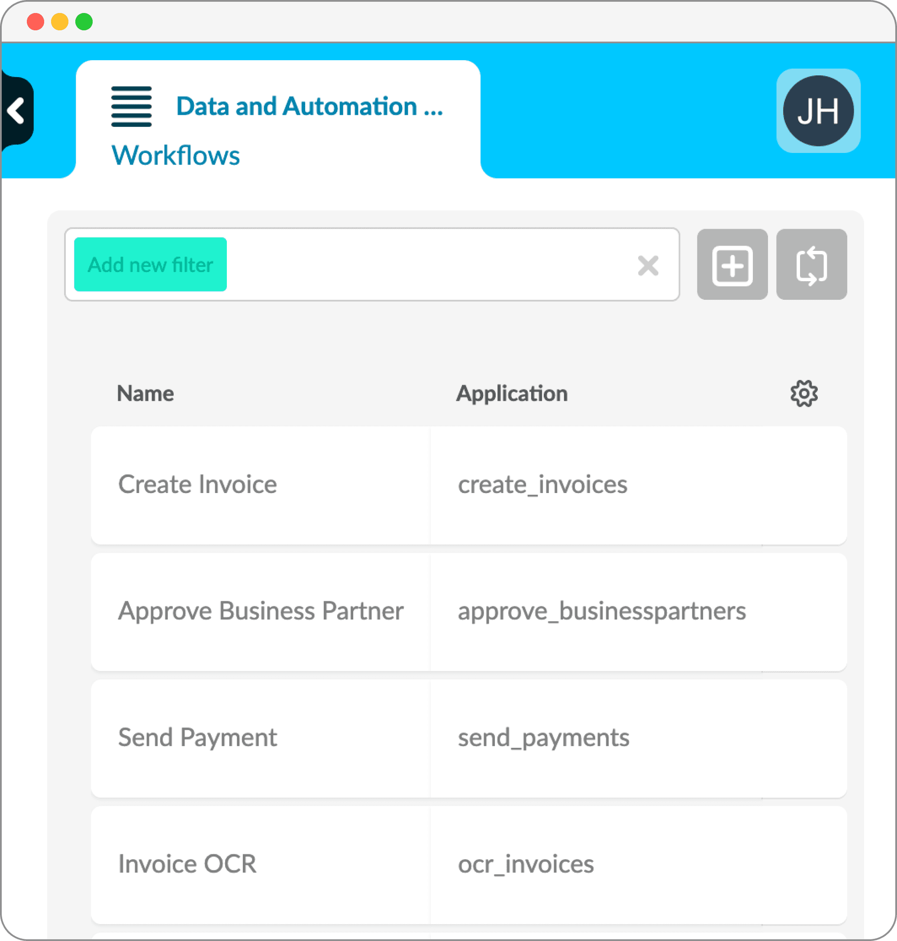This screenshot has width=897, height=941.
Task: Open the Invoice OCR workflow
Action: click(187, 863)
